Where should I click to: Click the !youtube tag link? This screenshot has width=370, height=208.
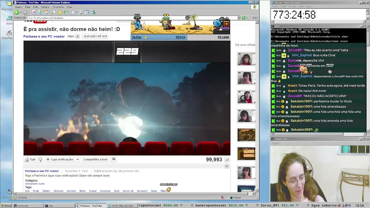(105, 191)
